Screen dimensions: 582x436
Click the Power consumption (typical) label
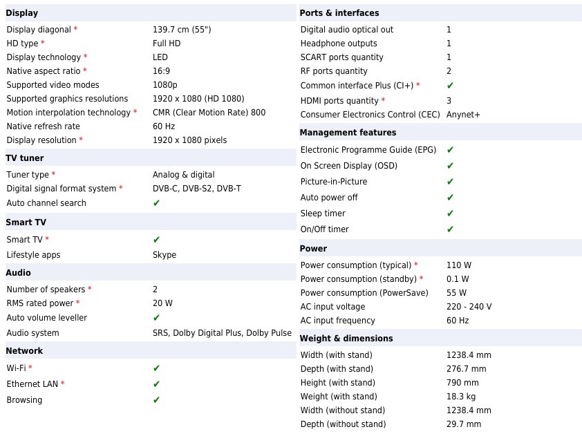(356, 265)
